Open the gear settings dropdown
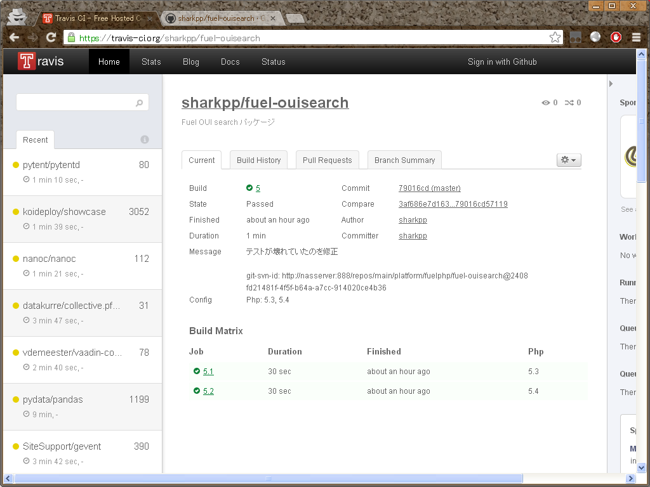650x487 pixels. tap(569, 160)
